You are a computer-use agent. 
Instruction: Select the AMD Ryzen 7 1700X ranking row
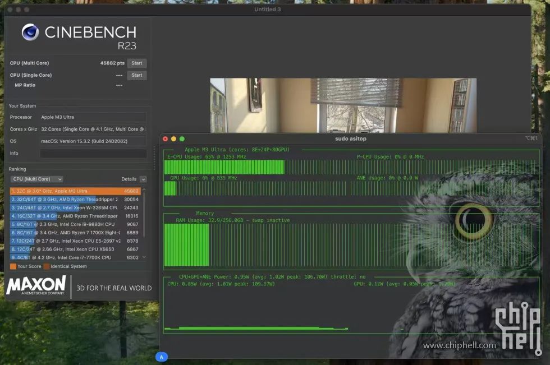click(75, 233)
